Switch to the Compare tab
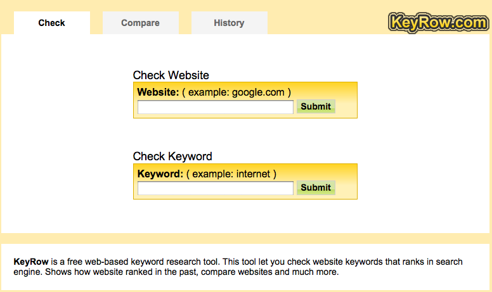This screenshot has height=292, width=492. (x=140, y=23)
